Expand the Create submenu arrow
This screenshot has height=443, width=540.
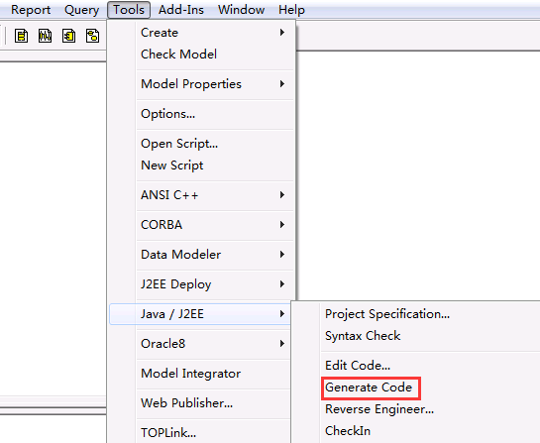[282, 33]
